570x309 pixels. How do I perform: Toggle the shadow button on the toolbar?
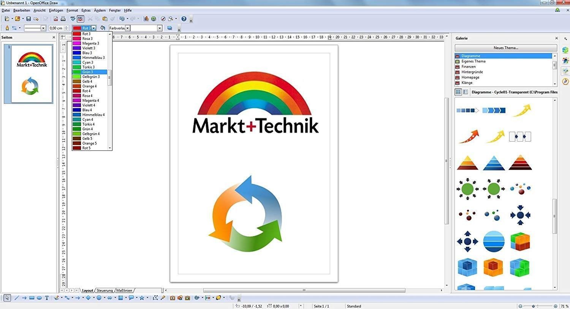pyautogui.click(x=169, y=28)
